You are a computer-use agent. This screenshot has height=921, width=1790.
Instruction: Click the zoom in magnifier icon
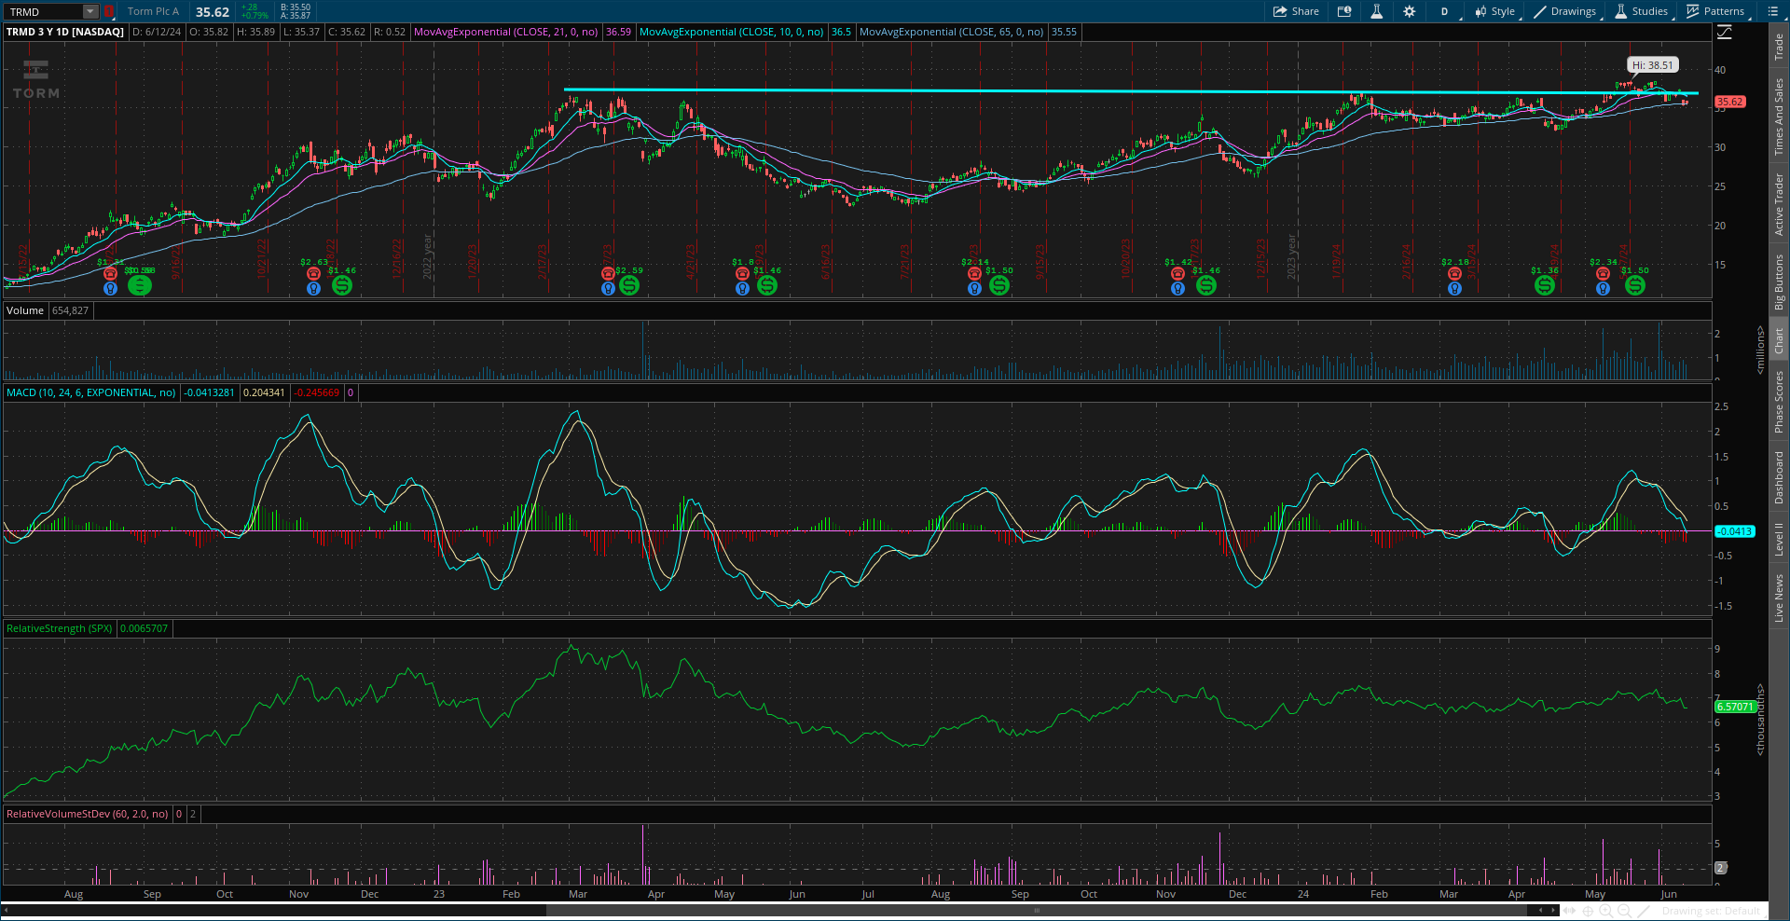tap(1606, 911)
